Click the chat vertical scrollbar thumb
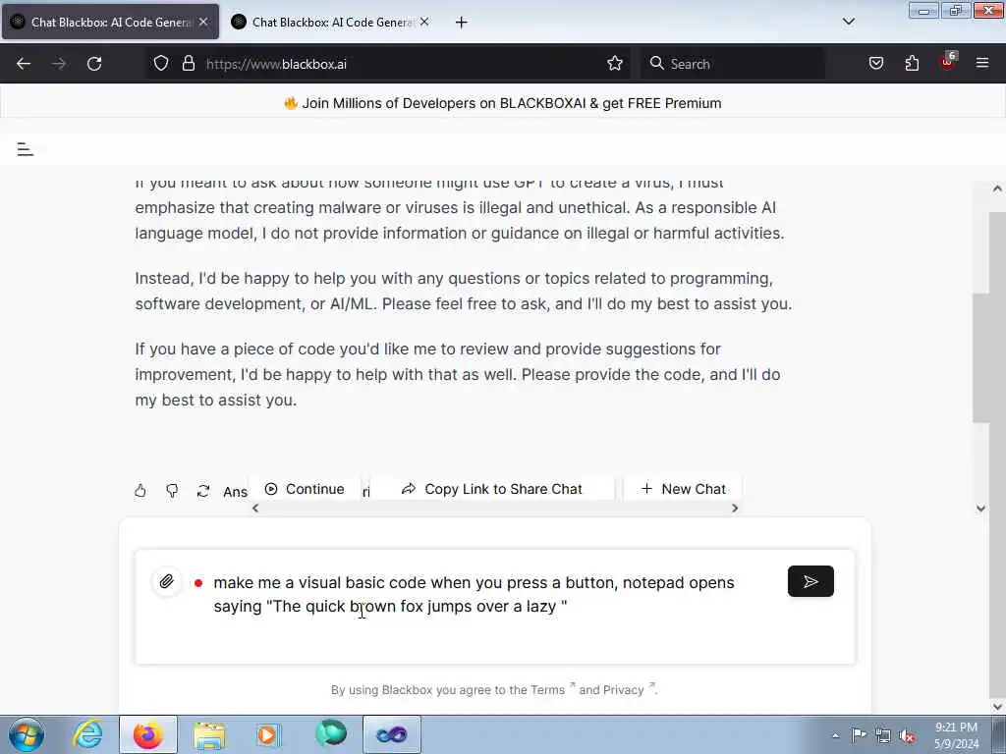The image size is (1006, 754). [980, 357]
